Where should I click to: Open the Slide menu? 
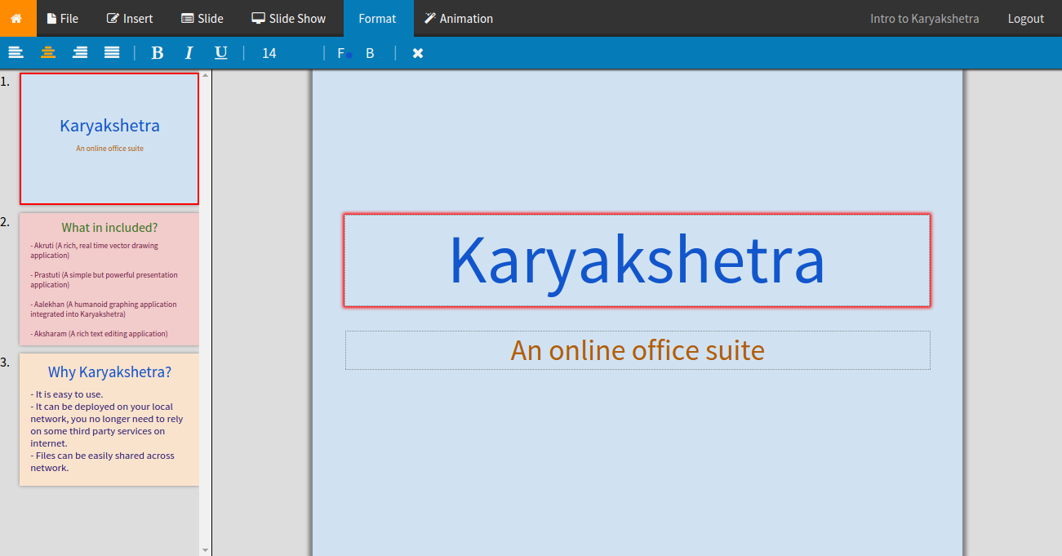pos(202,17)
